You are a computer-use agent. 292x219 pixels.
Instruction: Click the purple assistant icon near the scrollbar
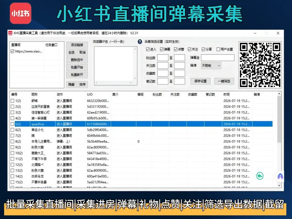(x=280, y=176)
